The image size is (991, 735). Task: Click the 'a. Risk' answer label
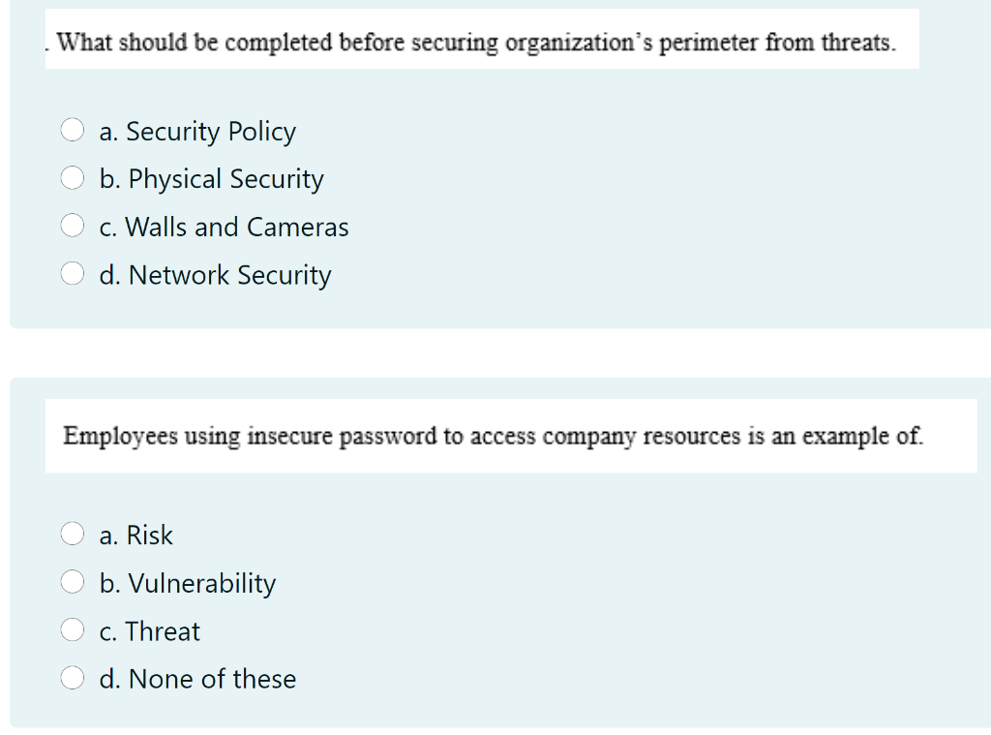click(x=135, y=536)
